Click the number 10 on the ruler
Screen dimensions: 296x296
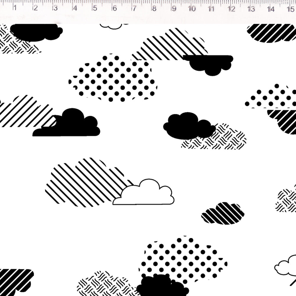[192, 9]
